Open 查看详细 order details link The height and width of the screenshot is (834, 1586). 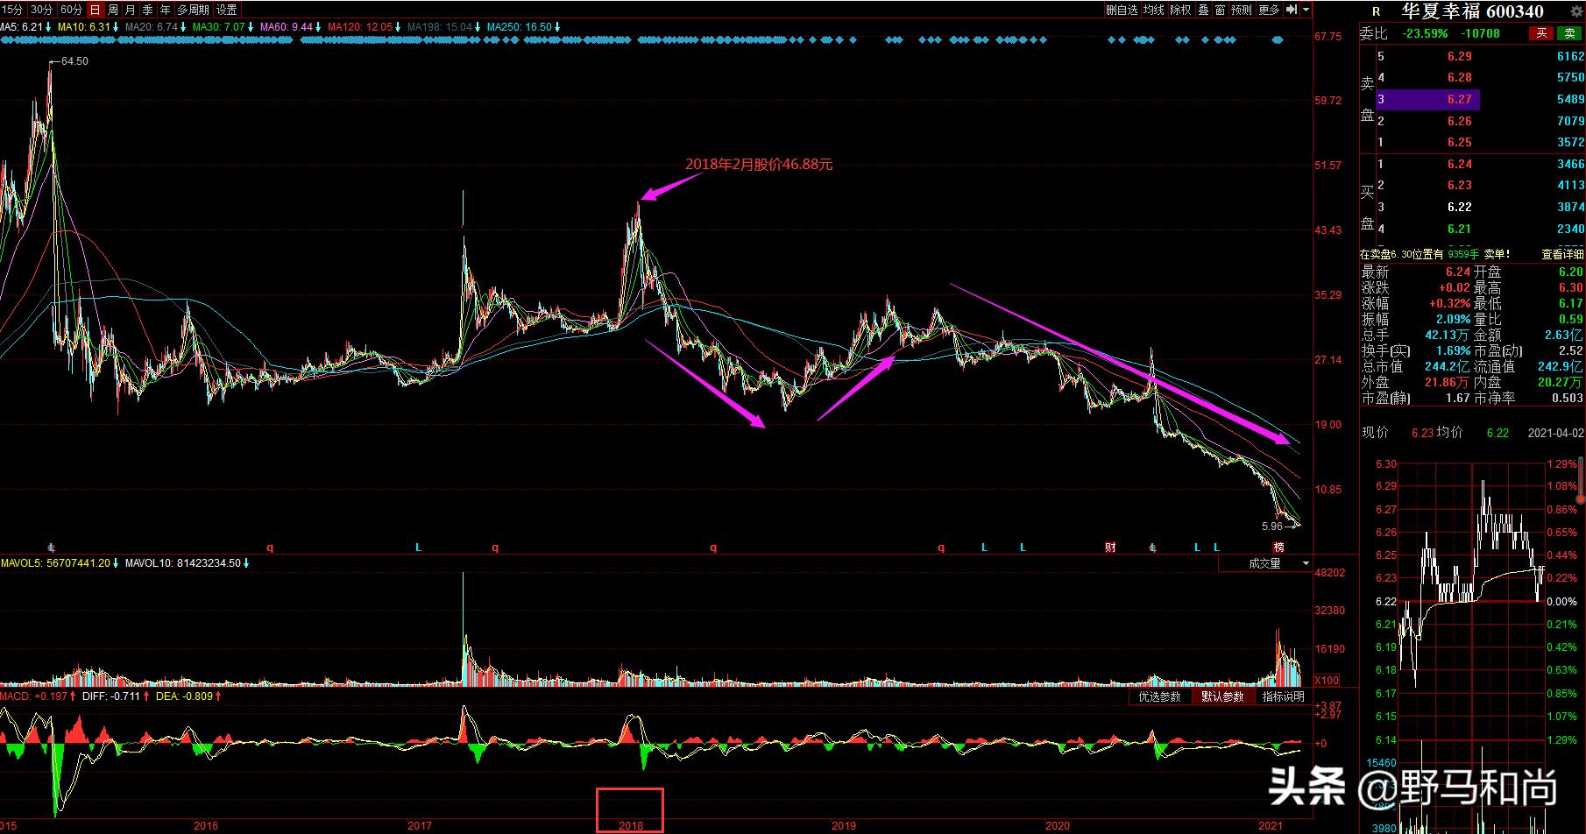(1562, 254)
